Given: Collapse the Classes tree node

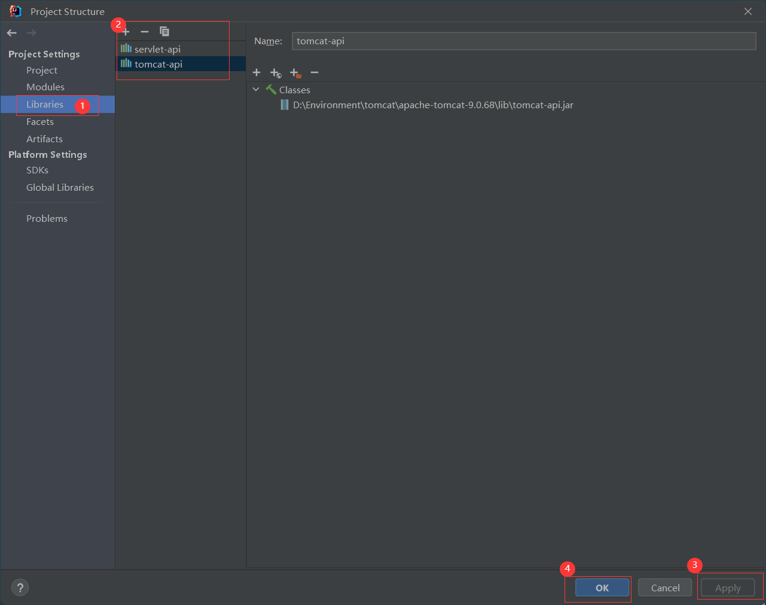Looking at the screenshot, I should click(x=256, y=90).
